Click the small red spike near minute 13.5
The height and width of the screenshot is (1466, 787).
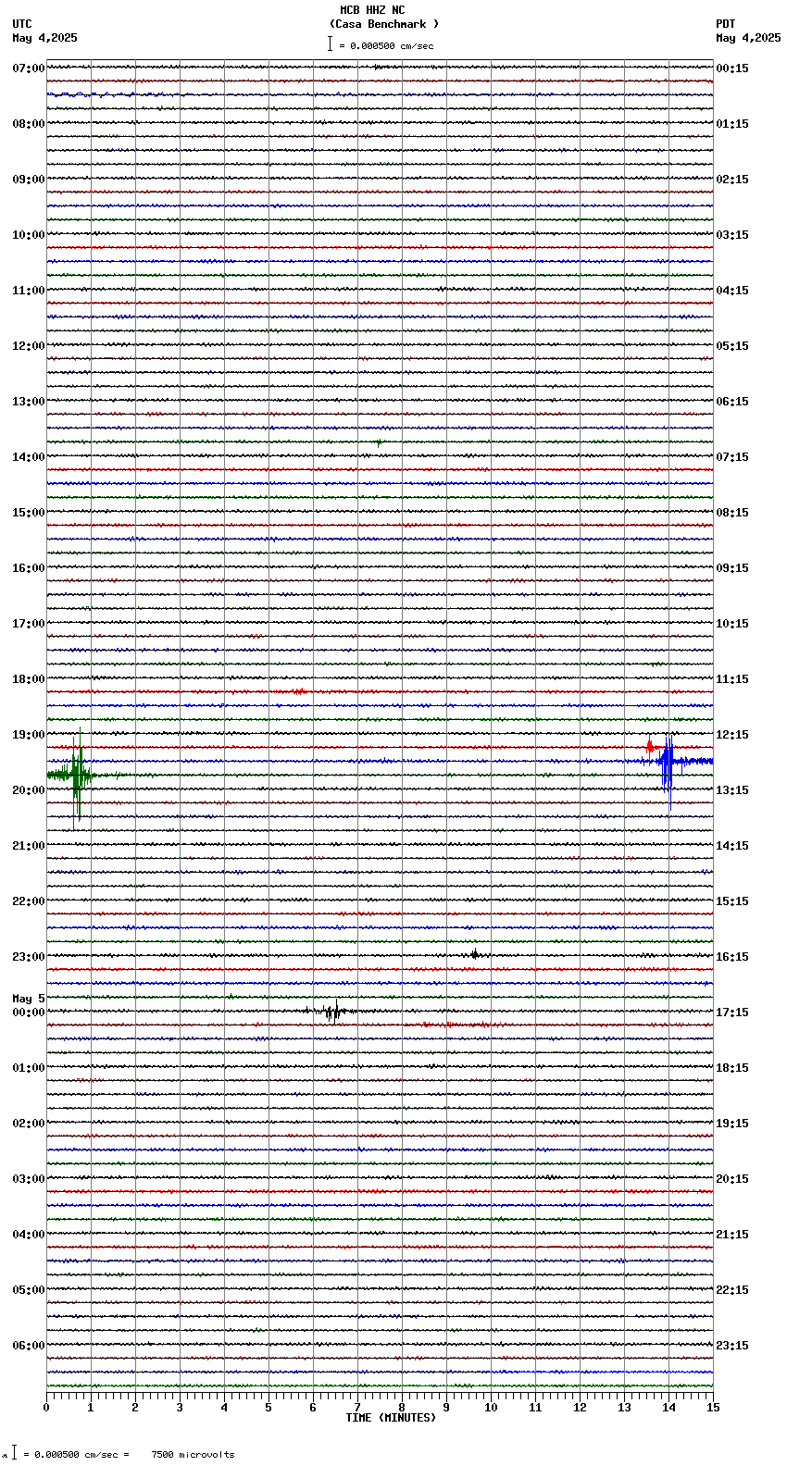click(x=651, y=746)
